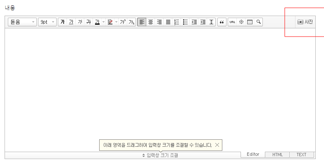This screenshot has height=164, width=324.
Task: Open find and replace tool
Action: pyautogui.click(x=259, y=22)
